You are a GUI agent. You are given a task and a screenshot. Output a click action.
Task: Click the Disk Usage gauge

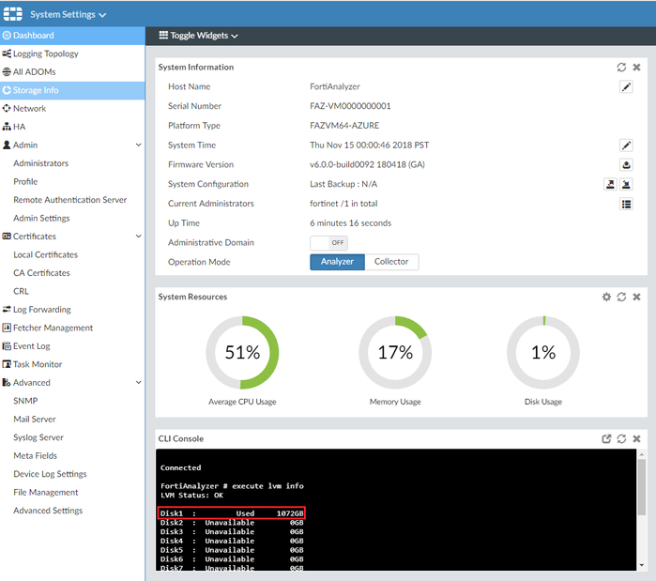point(542,352)
